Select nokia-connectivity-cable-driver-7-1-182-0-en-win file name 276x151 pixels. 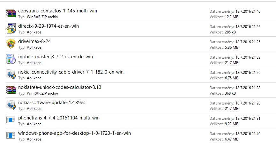click(x=71, y=72)
